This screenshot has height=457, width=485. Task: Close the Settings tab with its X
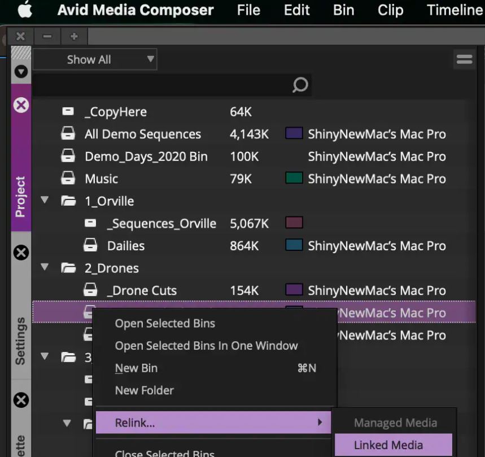click(x=21, y=253)
